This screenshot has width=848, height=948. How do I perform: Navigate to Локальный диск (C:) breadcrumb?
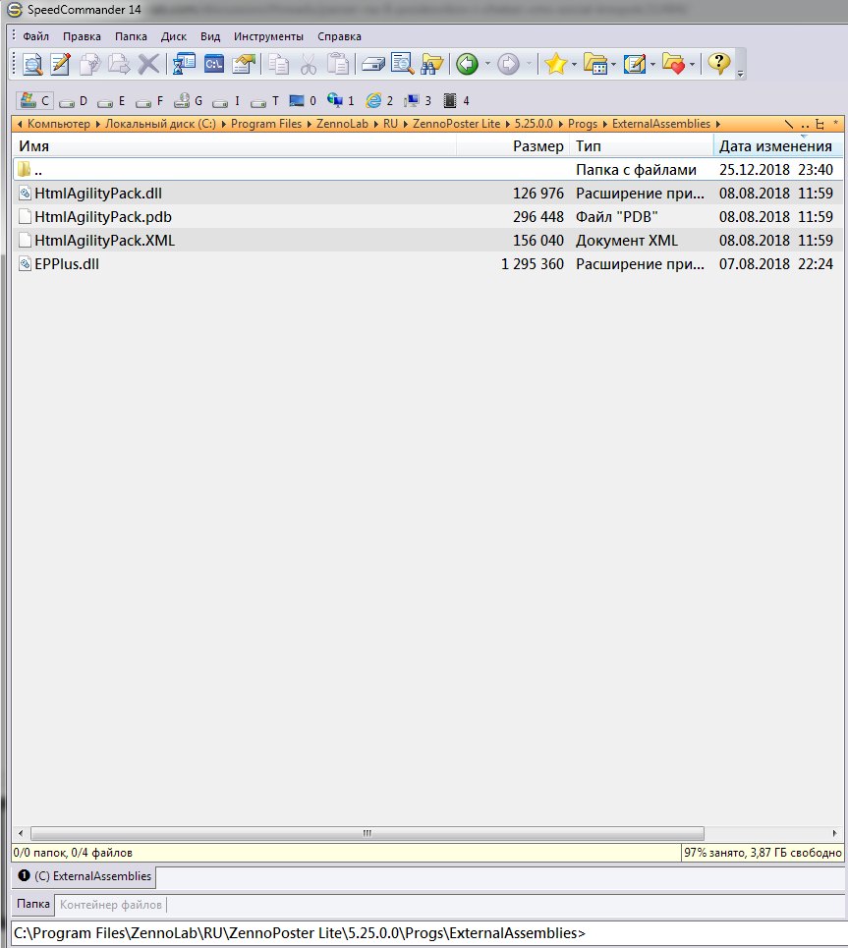160,124
